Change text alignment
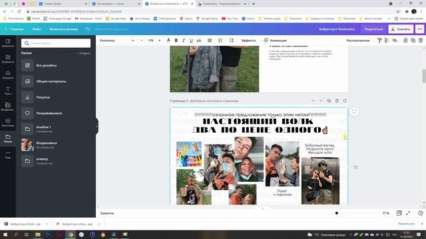The image size is (426, 239). click(210, 40)
